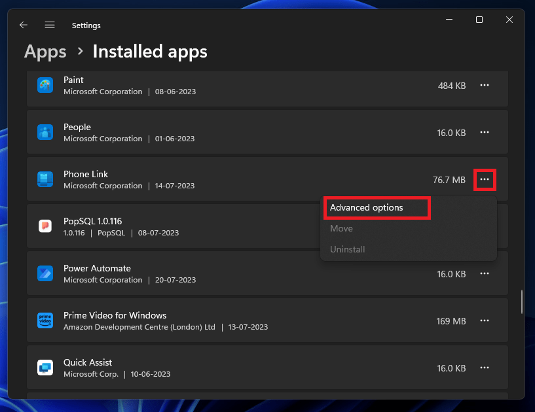
Task: Click the Amazon Development Centre publisher text
Action: (x=139, y=327)
